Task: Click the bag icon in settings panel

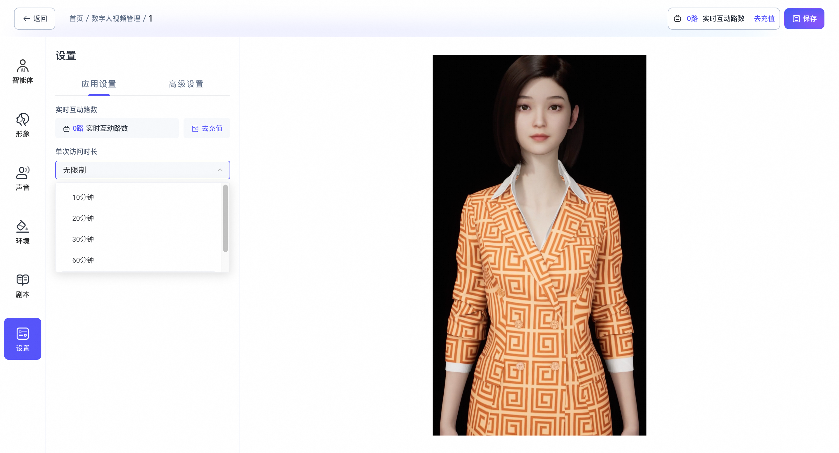Action: pyautogui.click(x=66, y=129)
